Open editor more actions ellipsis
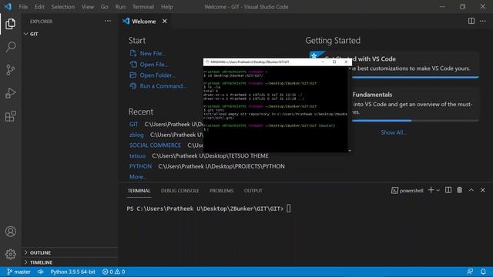Image resolution: width=493 pixels, height=277 pixels. coord(483,21)
